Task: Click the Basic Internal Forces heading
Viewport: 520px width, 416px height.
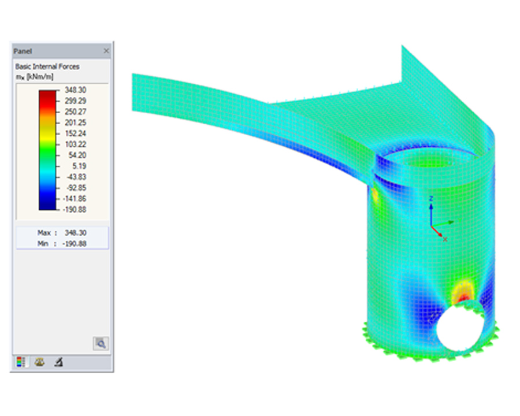Action: pos(47,66)
